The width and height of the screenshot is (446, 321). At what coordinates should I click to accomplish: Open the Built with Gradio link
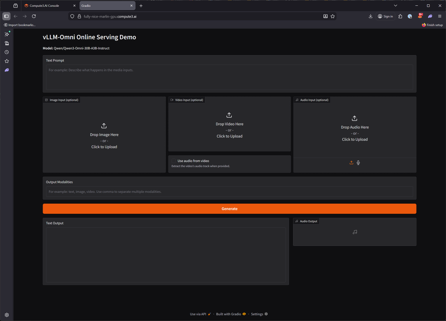[x=231, y=314]
